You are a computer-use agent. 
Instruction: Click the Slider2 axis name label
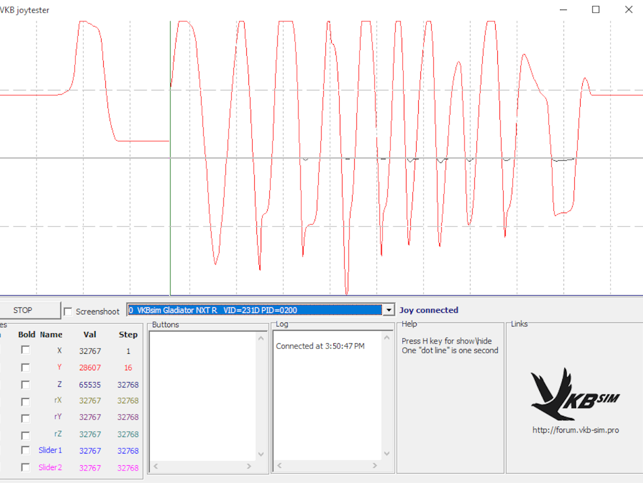[x=50, y=467]
